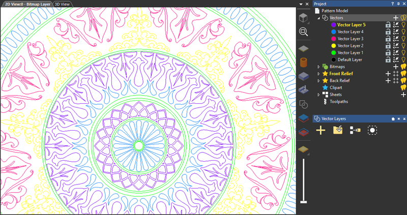The height and width of the screenshot is (215, 407).
Task: Click the plus icon on Front Relief row
Action: coord(388,74)
